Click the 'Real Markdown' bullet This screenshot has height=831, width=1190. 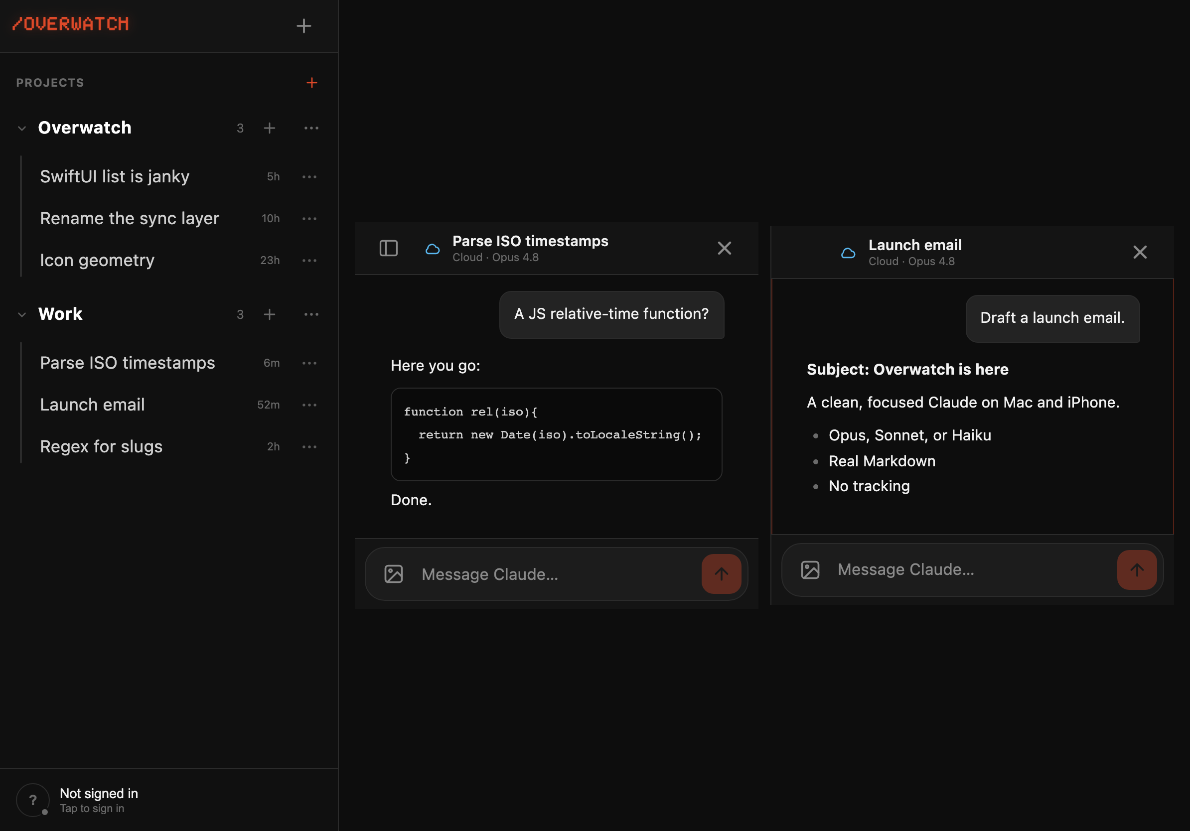coord(882,461)
